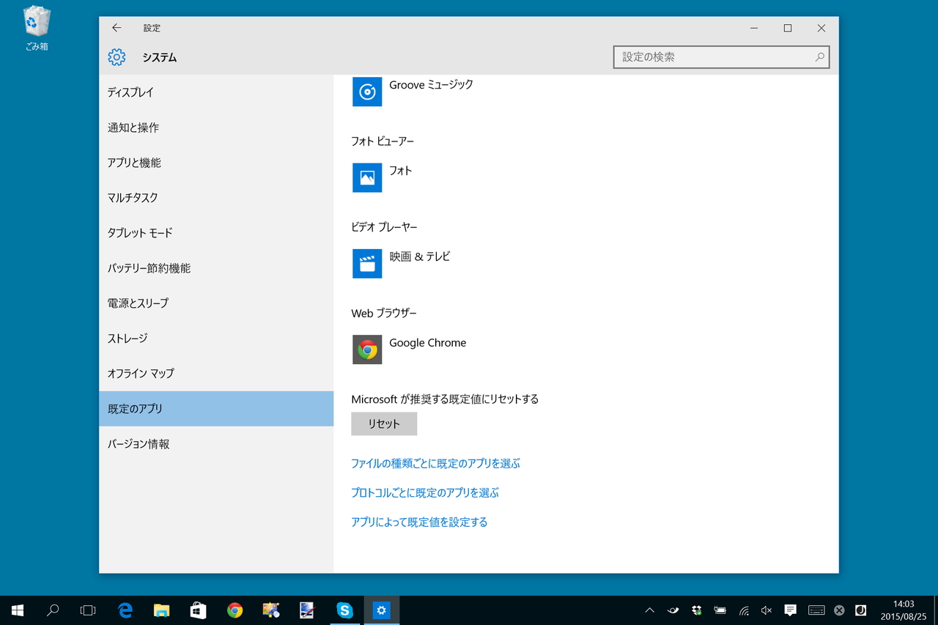Click the フォト ビューアー heading
The width and height of the screenshot is (938, 625).
tap(383, 141)
